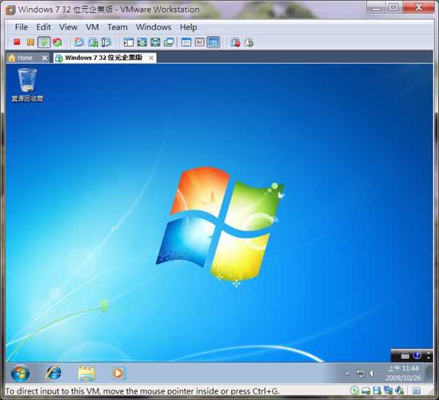Take a snapshot of the virtual machine

[79, 42]
